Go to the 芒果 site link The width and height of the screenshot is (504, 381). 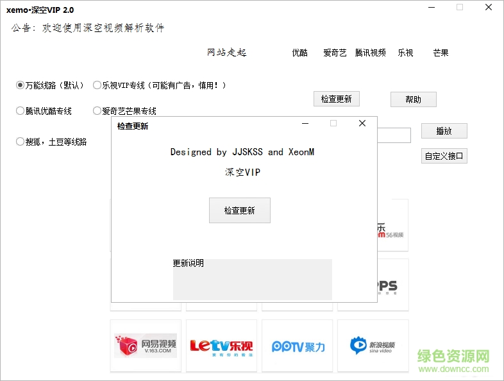441,53
